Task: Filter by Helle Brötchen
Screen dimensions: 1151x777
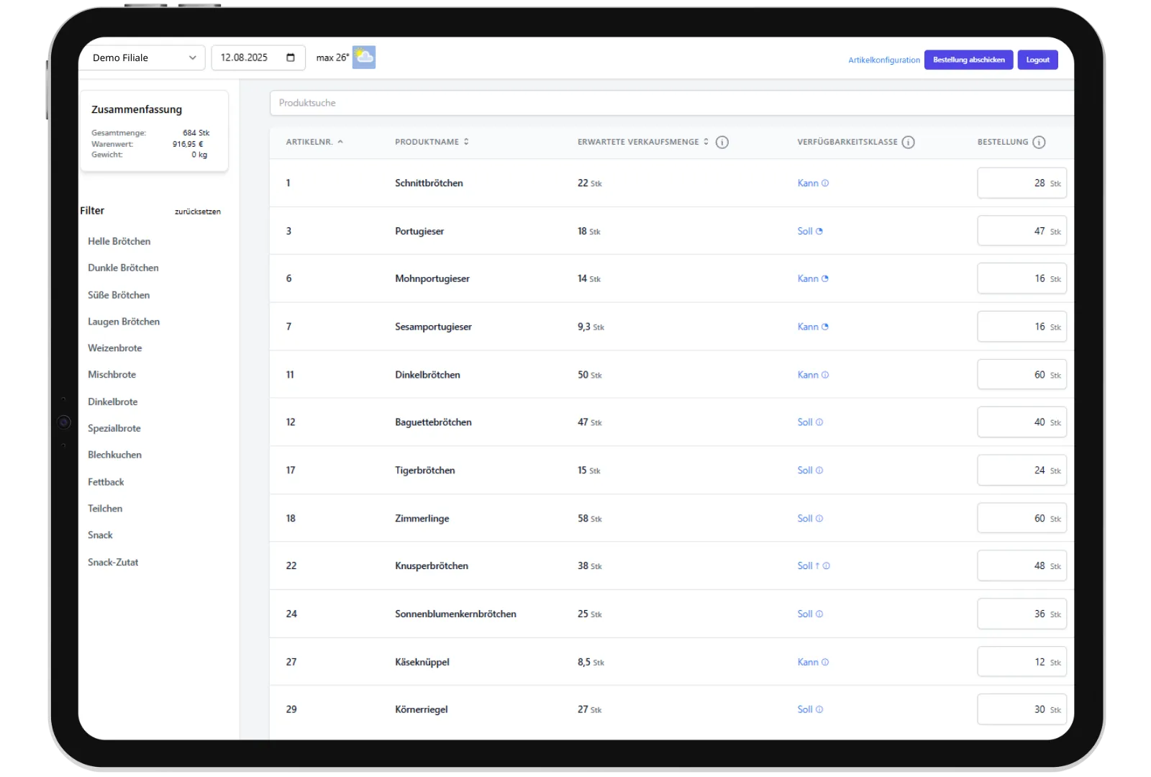Action: pyautogui.click(x=119, y=242)
